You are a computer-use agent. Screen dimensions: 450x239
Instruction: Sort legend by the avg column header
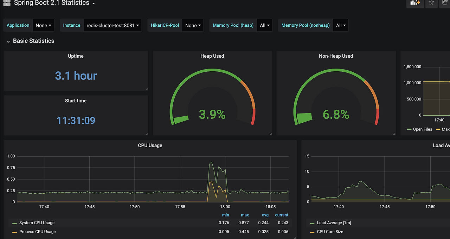[265, 215]
